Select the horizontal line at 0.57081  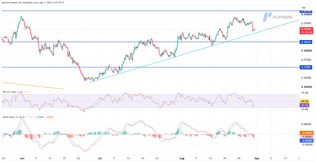coord(150,67)
